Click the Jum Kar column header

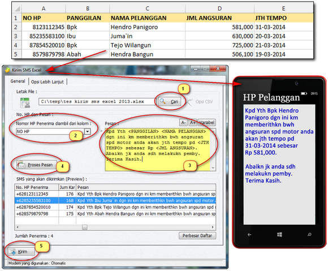click(67, 187)
